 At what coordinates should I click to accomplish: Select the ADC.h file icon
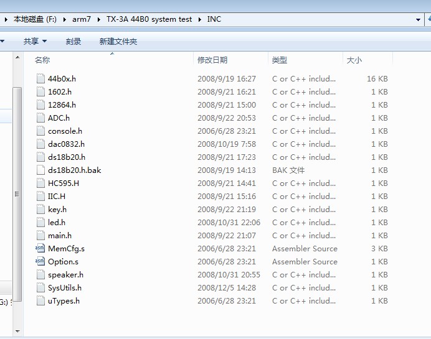tap(40, 118)
